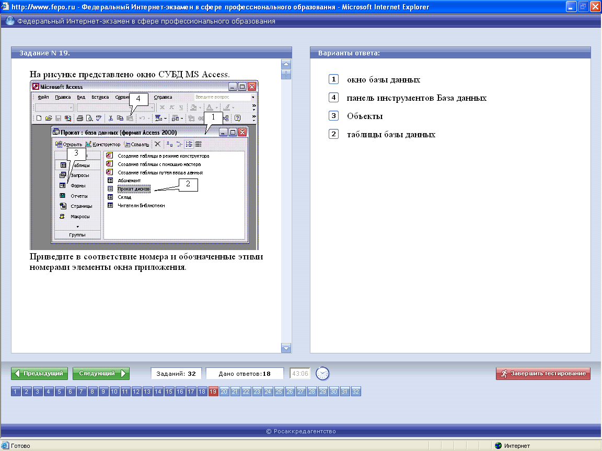Jump to question 18 in the navigator
The image size is (602, 451).
tap(202, 391)
